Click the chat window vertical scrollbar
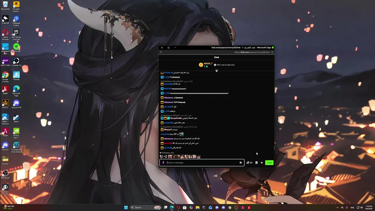 coord(274,148)
